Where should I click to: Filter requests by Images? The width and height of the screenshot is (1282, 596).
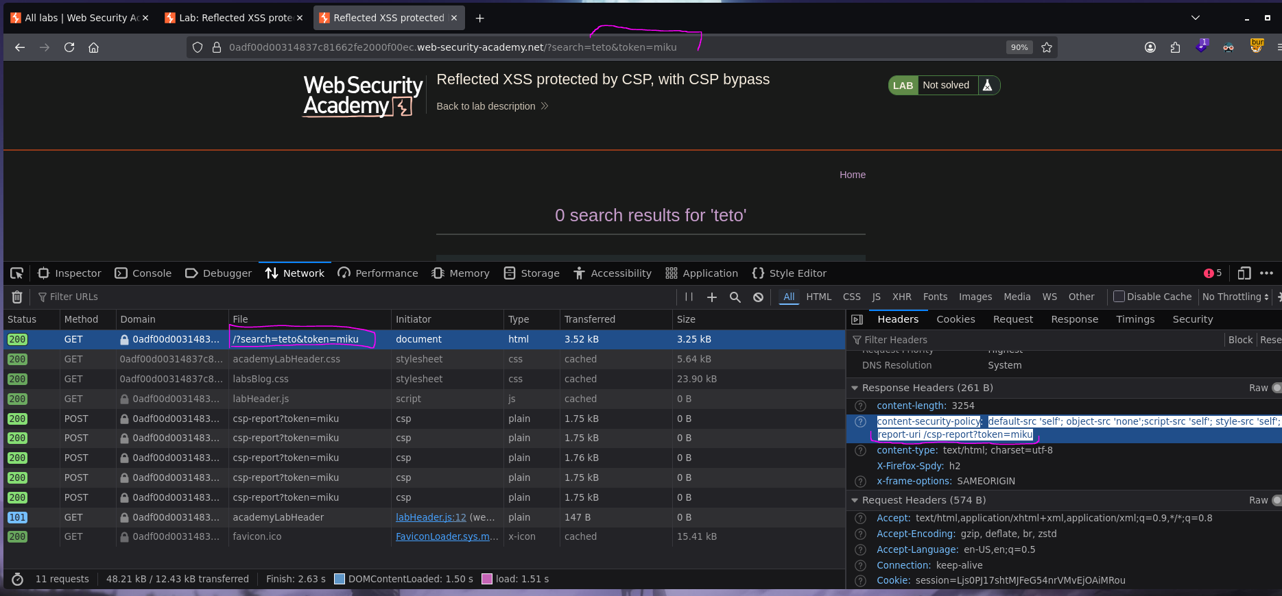(975, 297)
